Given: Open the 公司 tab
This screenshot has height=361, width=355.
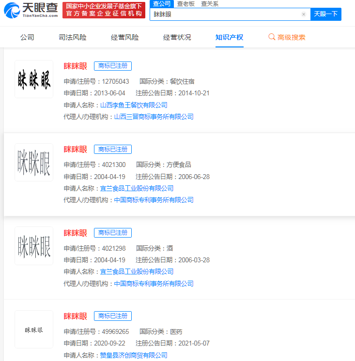Looking at the screenshot, I should coord(27,37).
